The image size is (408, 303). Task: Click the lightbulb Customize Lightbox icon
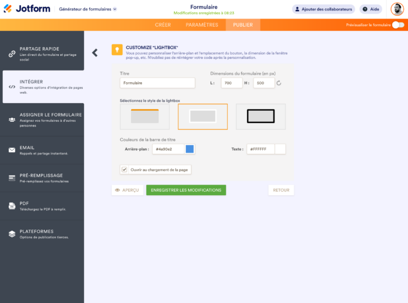pos(117,50)
